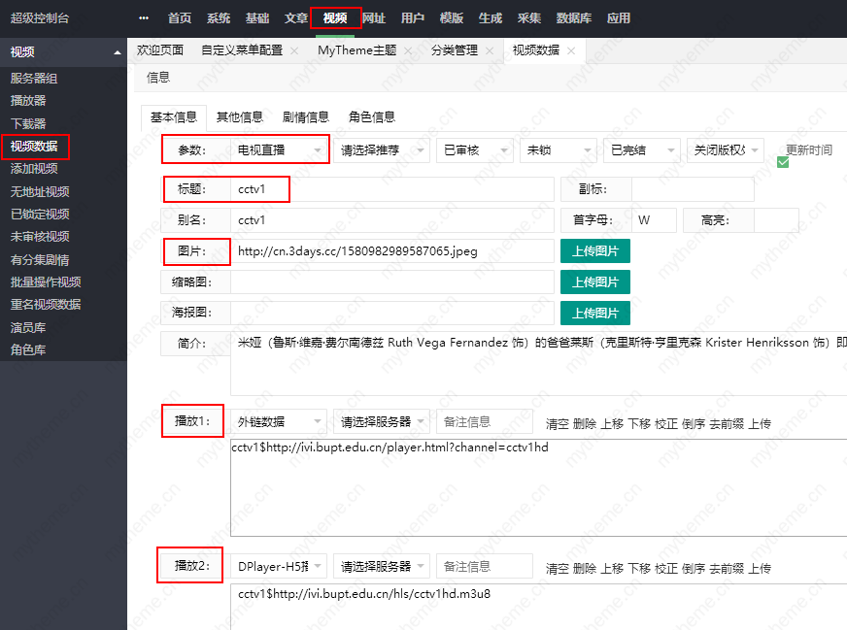Click the 高亮 color field
Screen dimensions: 847x630
(x=775, y=220)
